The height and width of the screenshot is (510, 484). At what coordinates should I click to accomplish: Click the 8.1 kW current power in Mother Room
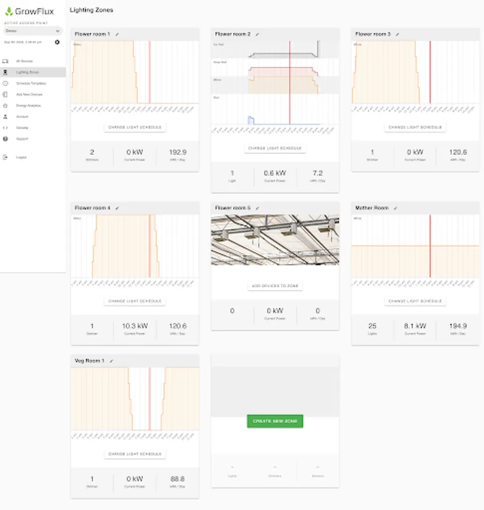click(415, 326)
